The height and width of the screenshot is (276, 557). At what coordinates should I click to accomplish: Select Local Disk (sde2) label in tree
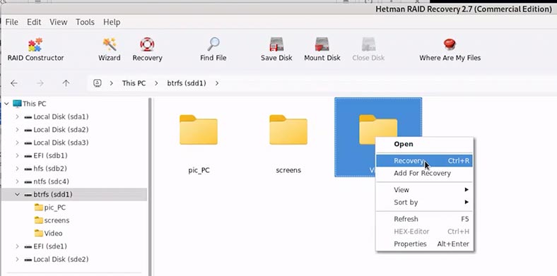click(x=61, y=259)
